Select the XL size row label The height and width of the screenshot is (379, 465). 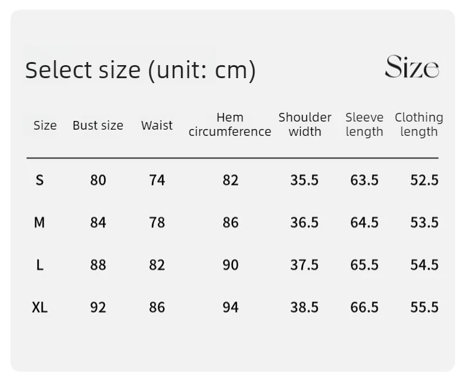point(40,307)
